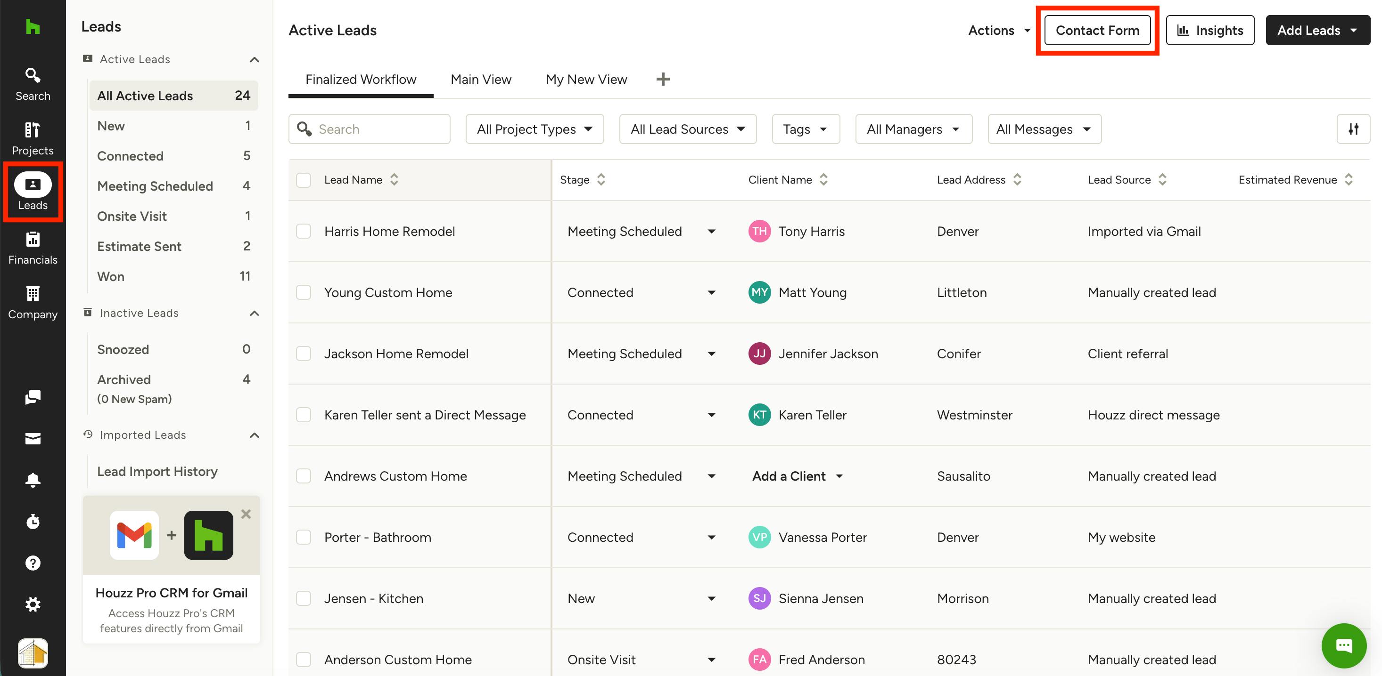Click the leads Search input field
Screen dimensions: 1382x676
pos(369,129)
